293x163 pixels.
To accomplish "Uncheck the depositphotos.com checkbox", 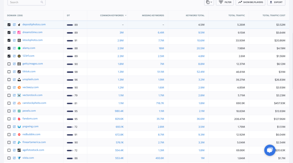I will (9, 25).
